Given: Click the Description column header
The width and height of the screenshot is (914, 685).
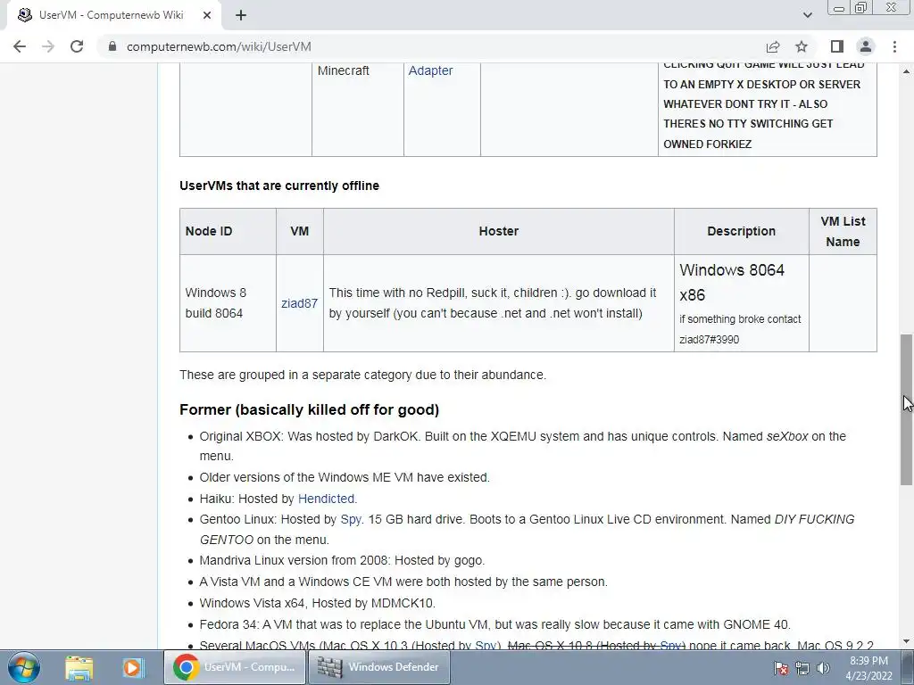Looking at the screenshot, I should [x=742, y=231].
